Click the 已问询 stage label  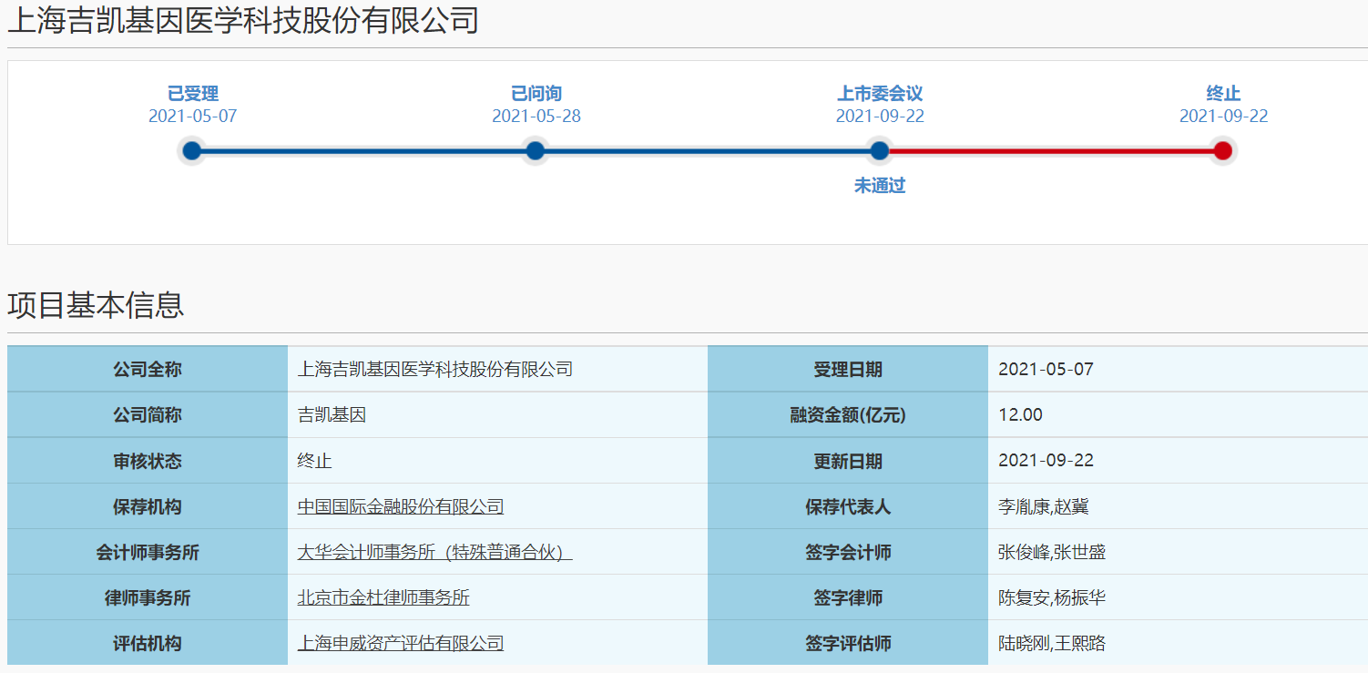coord(536,94)
